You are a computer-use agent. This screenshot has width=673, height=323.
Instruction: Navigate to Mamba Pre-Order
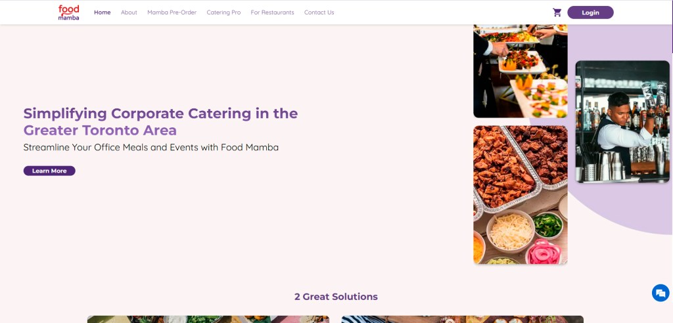click(x=172, y=12)
